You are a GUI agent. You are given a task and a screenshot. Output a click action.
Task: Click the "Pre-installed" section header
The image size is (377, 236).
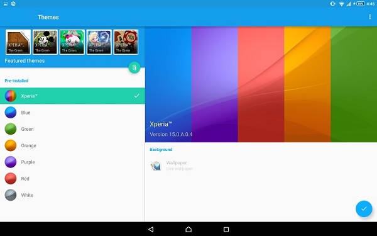[16, 81]
